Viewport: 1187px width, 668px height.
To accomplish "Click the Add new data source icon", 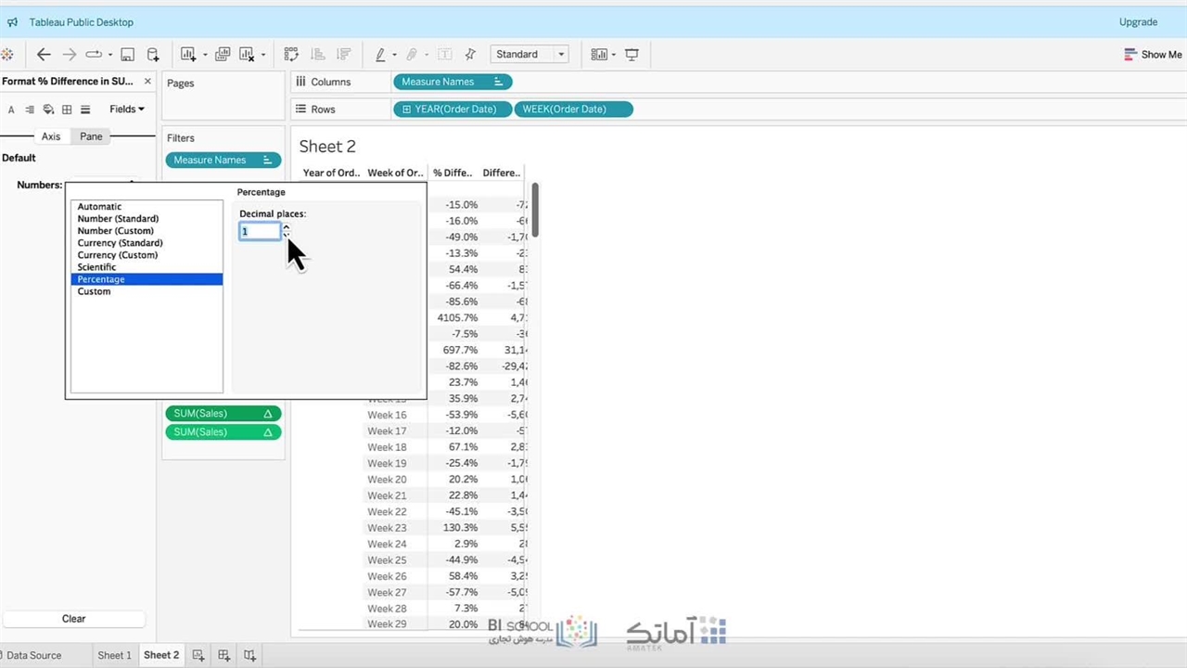I will [x=153, y=55].
